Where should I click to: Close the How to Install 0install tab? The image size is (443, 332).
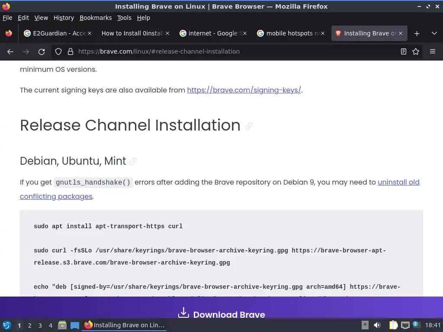[167, 33]
